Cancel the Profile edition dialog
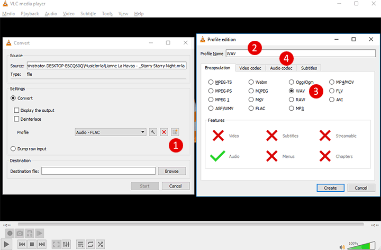 coord(361,187)
